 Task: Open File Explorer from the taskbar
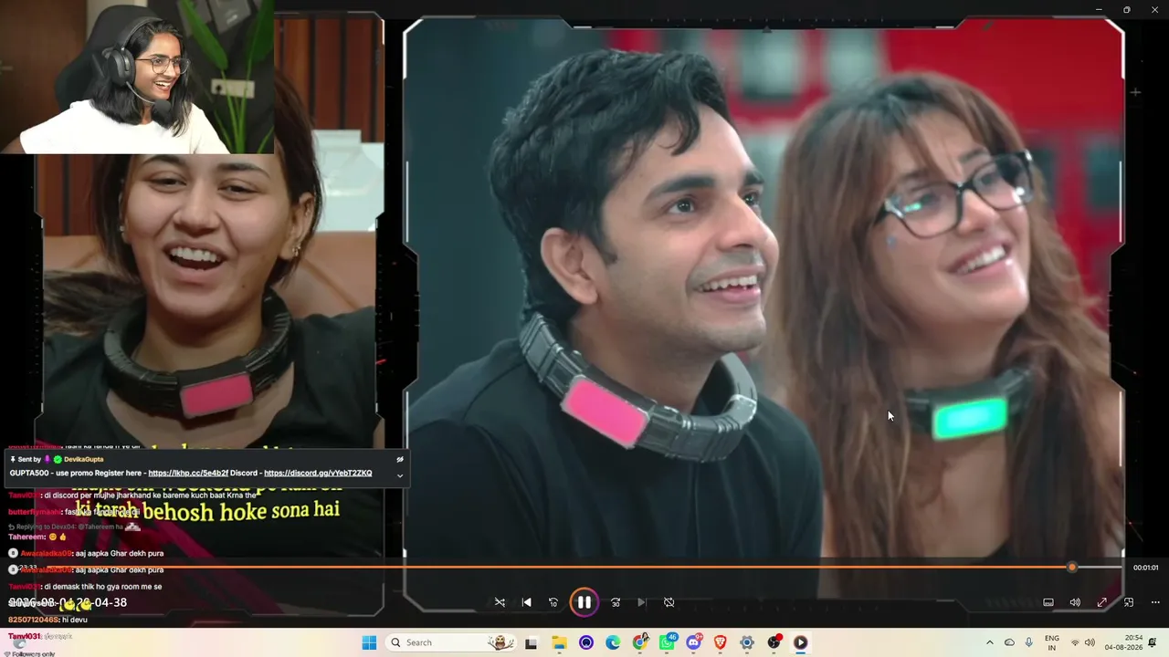click(x=559, y=642)
